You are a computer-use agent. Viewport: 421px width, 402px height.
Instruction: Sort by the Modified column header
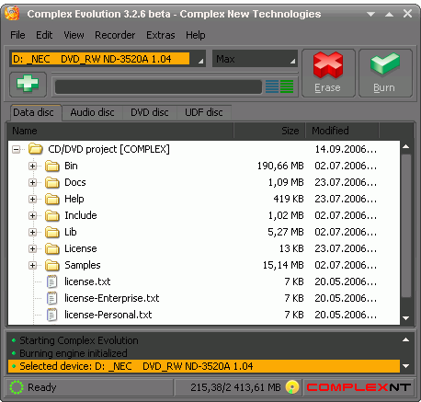click(343, 131)
